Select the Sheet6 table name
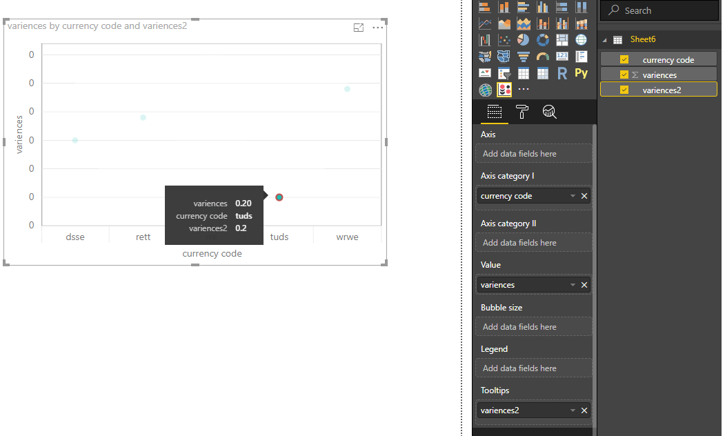The image size is (725, 436). click(643, 39)
